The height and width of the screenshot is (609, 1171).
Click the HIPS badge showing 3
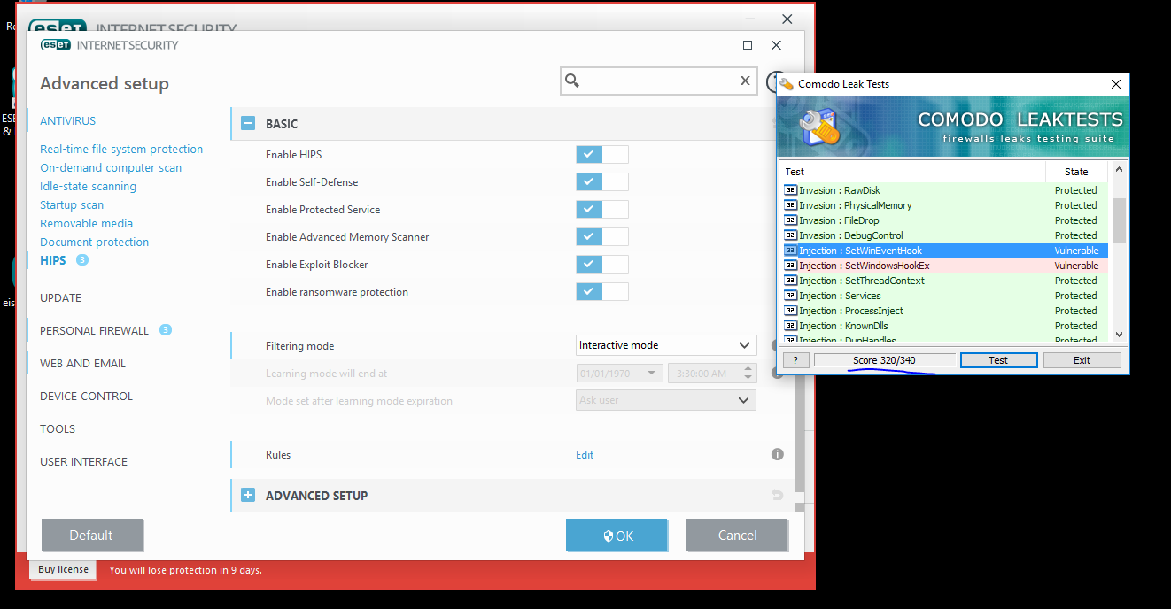click(82, 260)
